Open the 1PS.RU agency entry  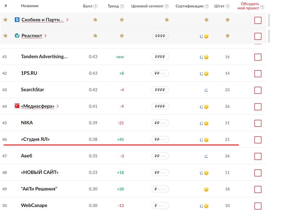29,73
